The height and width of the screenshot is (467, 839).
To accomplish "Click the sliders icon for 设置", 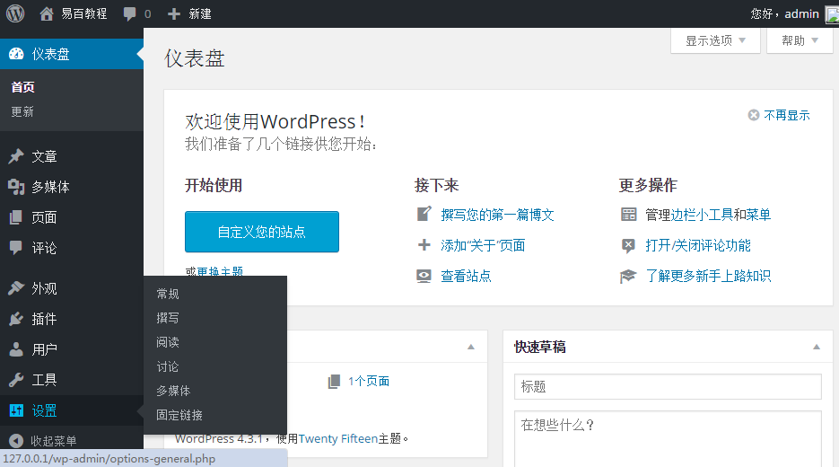I will (x=16, y=410).
